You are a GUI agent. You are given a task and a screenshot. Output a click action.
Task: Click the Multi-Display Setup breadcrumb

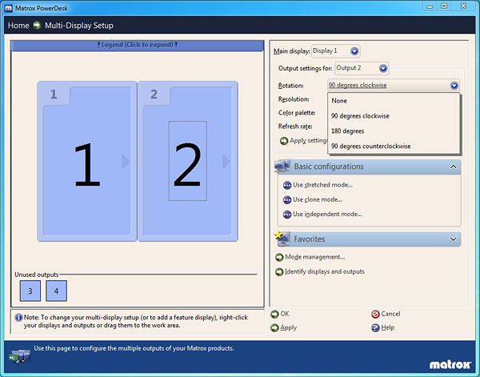click(79, 26)
